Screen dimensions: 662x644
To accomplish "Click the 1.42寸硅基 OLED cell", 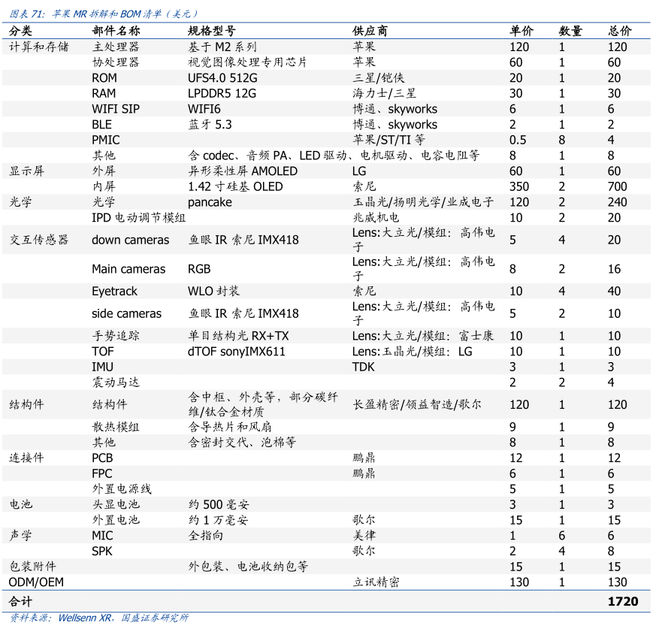I will [x=235, y=186].
